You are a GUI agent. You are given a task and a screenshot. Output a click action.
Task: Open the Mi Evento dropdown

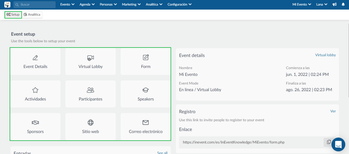coord(302,5)
